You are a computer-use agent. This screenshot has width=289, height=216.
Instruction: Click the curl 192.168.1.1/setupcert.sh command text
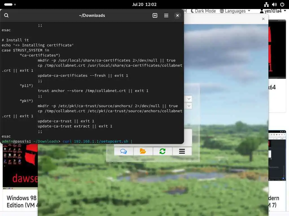pyautogui.click(x=95, y=141)
